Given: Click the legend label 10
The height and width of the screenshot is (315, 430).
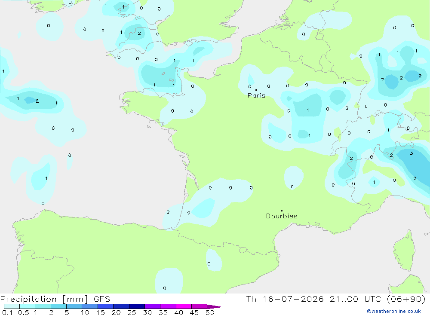Looking at the screenshot, I should tap(85, 312).
